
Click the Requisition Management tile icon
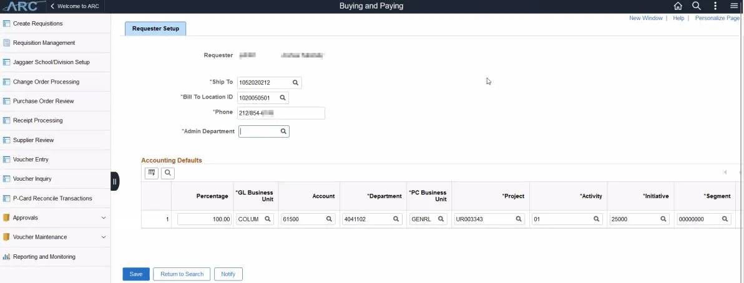[x=7, y=43]
